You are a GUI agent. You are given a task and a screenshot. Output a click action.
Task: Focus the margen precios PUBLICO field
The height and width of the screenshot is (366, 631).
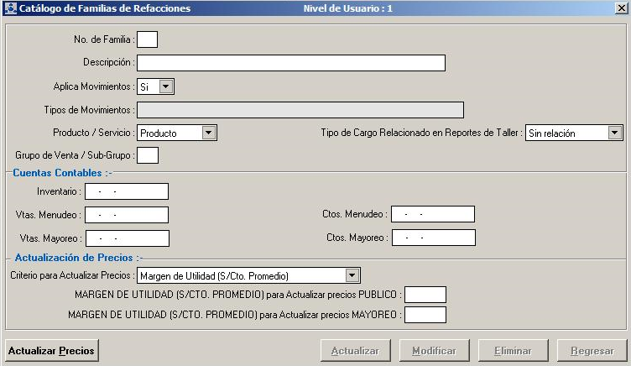click(x=425, y=295)
